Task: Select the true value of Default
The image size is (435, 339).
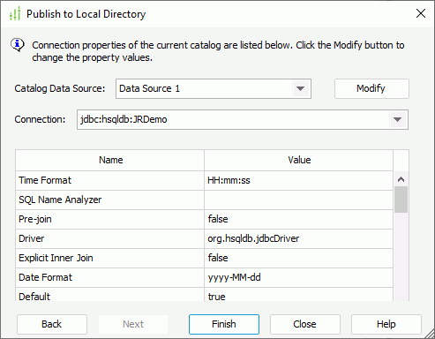Action: click(299, 295)
